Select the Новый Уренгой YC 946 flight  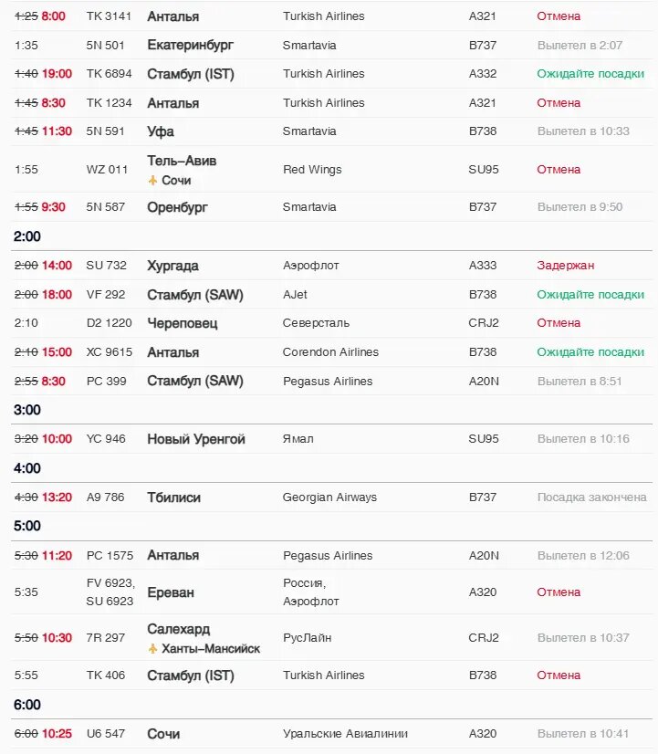click(331, 439)
